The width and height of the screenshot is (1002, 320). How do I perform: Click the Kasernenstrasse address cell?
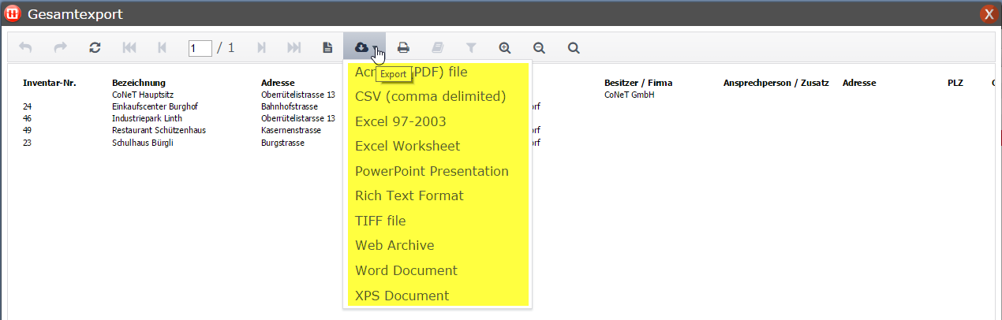[x=292, y=130]
